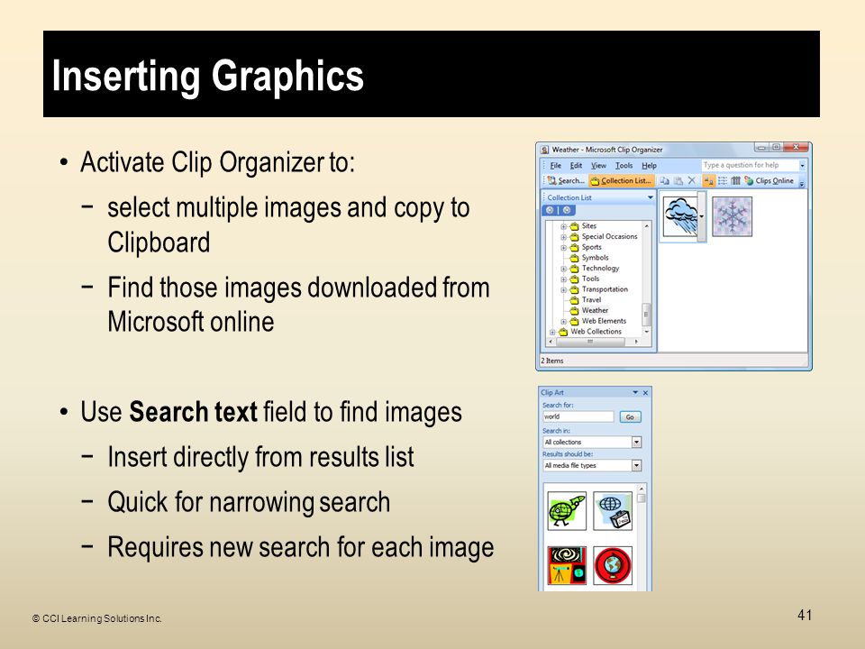The width and height of the screenshot is (865, 649).
Task: Expand the Technology collection folder
Action: point(564,269)
